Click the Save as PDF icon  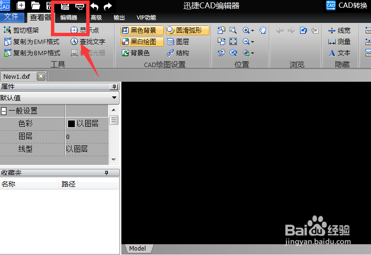tap(65, 6)
